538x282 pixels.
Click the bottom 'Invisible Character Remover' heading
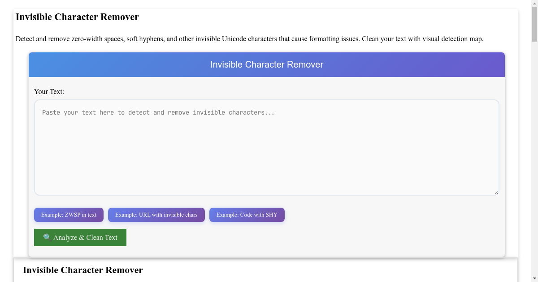83,270
